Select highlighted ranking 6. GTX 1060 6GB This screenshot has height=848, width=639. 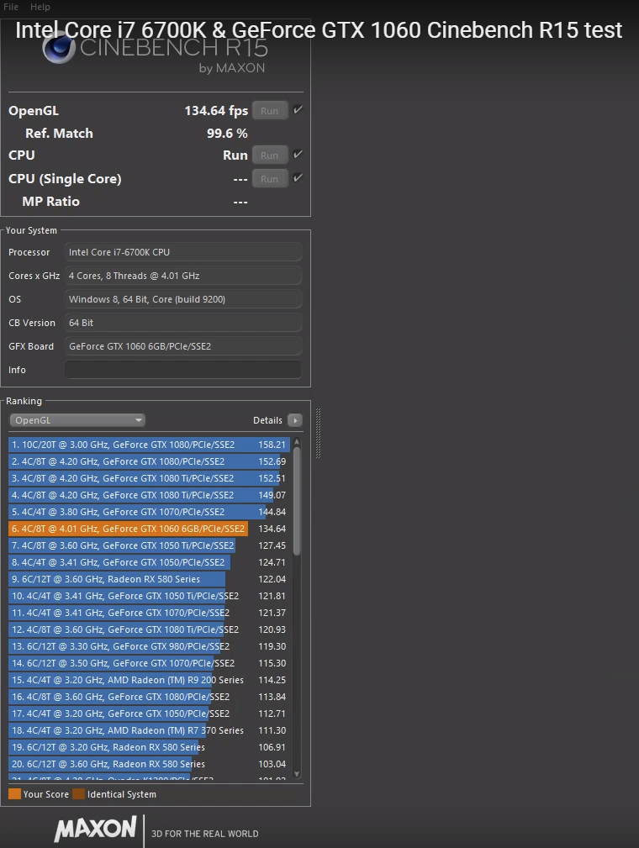point(150,529)
